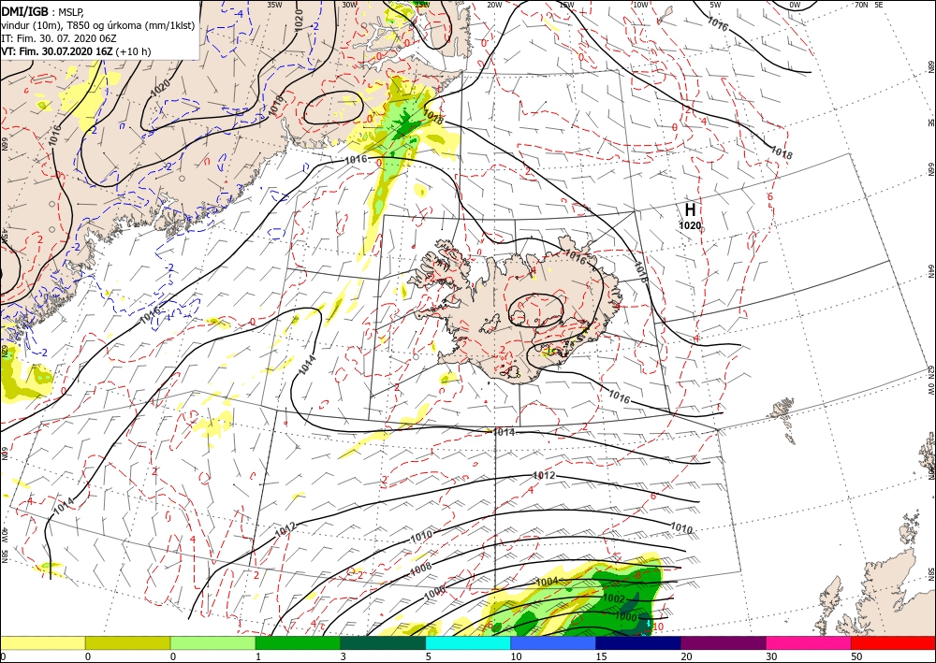936x663 pixels.
Task: Click the pink legend swatch
Action: [809, 642]
